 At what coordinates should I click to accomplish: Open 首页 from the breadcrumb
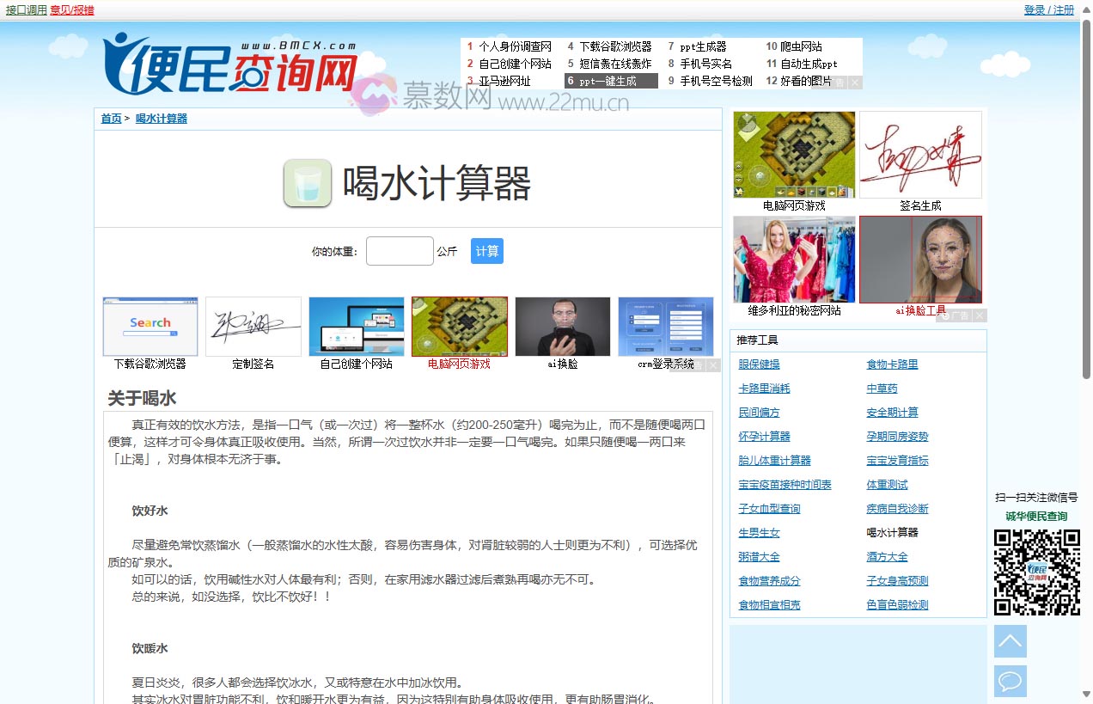[x=110, y=118]
